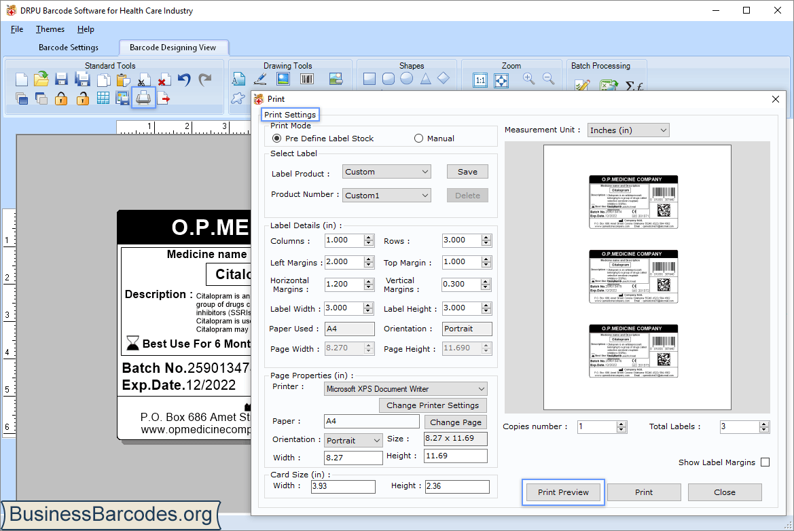The height and width of the screenshot is (531, 794).
Task: Click the Save label button
Action: (x=467, y=172)
